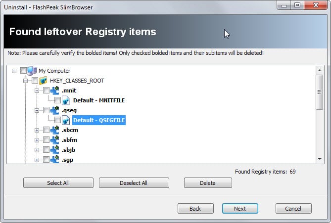
Task: Click the .sbfm registry key icon
Action: (x=55, y=140)
